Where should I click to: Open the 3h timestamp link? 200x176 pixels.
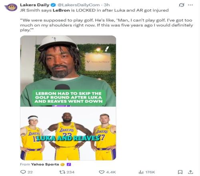click(x=107, y=5)
